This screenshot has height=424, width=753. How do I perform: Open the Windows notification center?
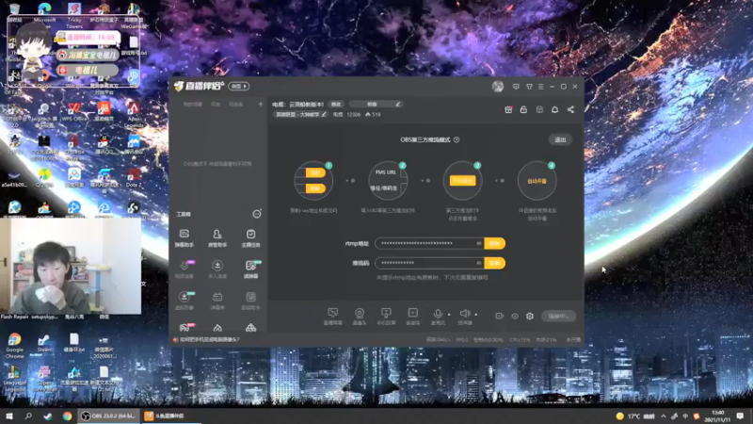click(x=741, y=416)
